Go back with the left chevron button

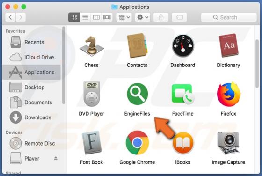coord(10,17)
